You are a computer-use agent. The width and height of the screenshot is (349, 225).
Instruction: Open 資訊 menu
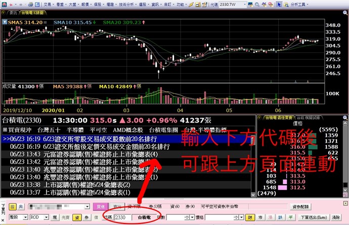pos(156,5)
